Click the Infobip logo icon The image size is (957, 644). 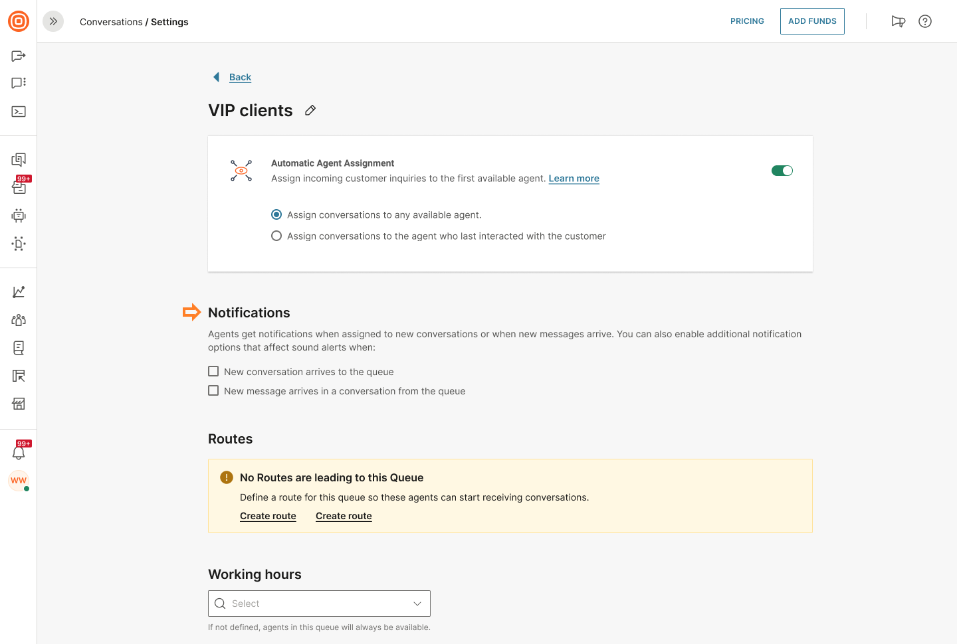pyautogui.click(x=19, y=21)
